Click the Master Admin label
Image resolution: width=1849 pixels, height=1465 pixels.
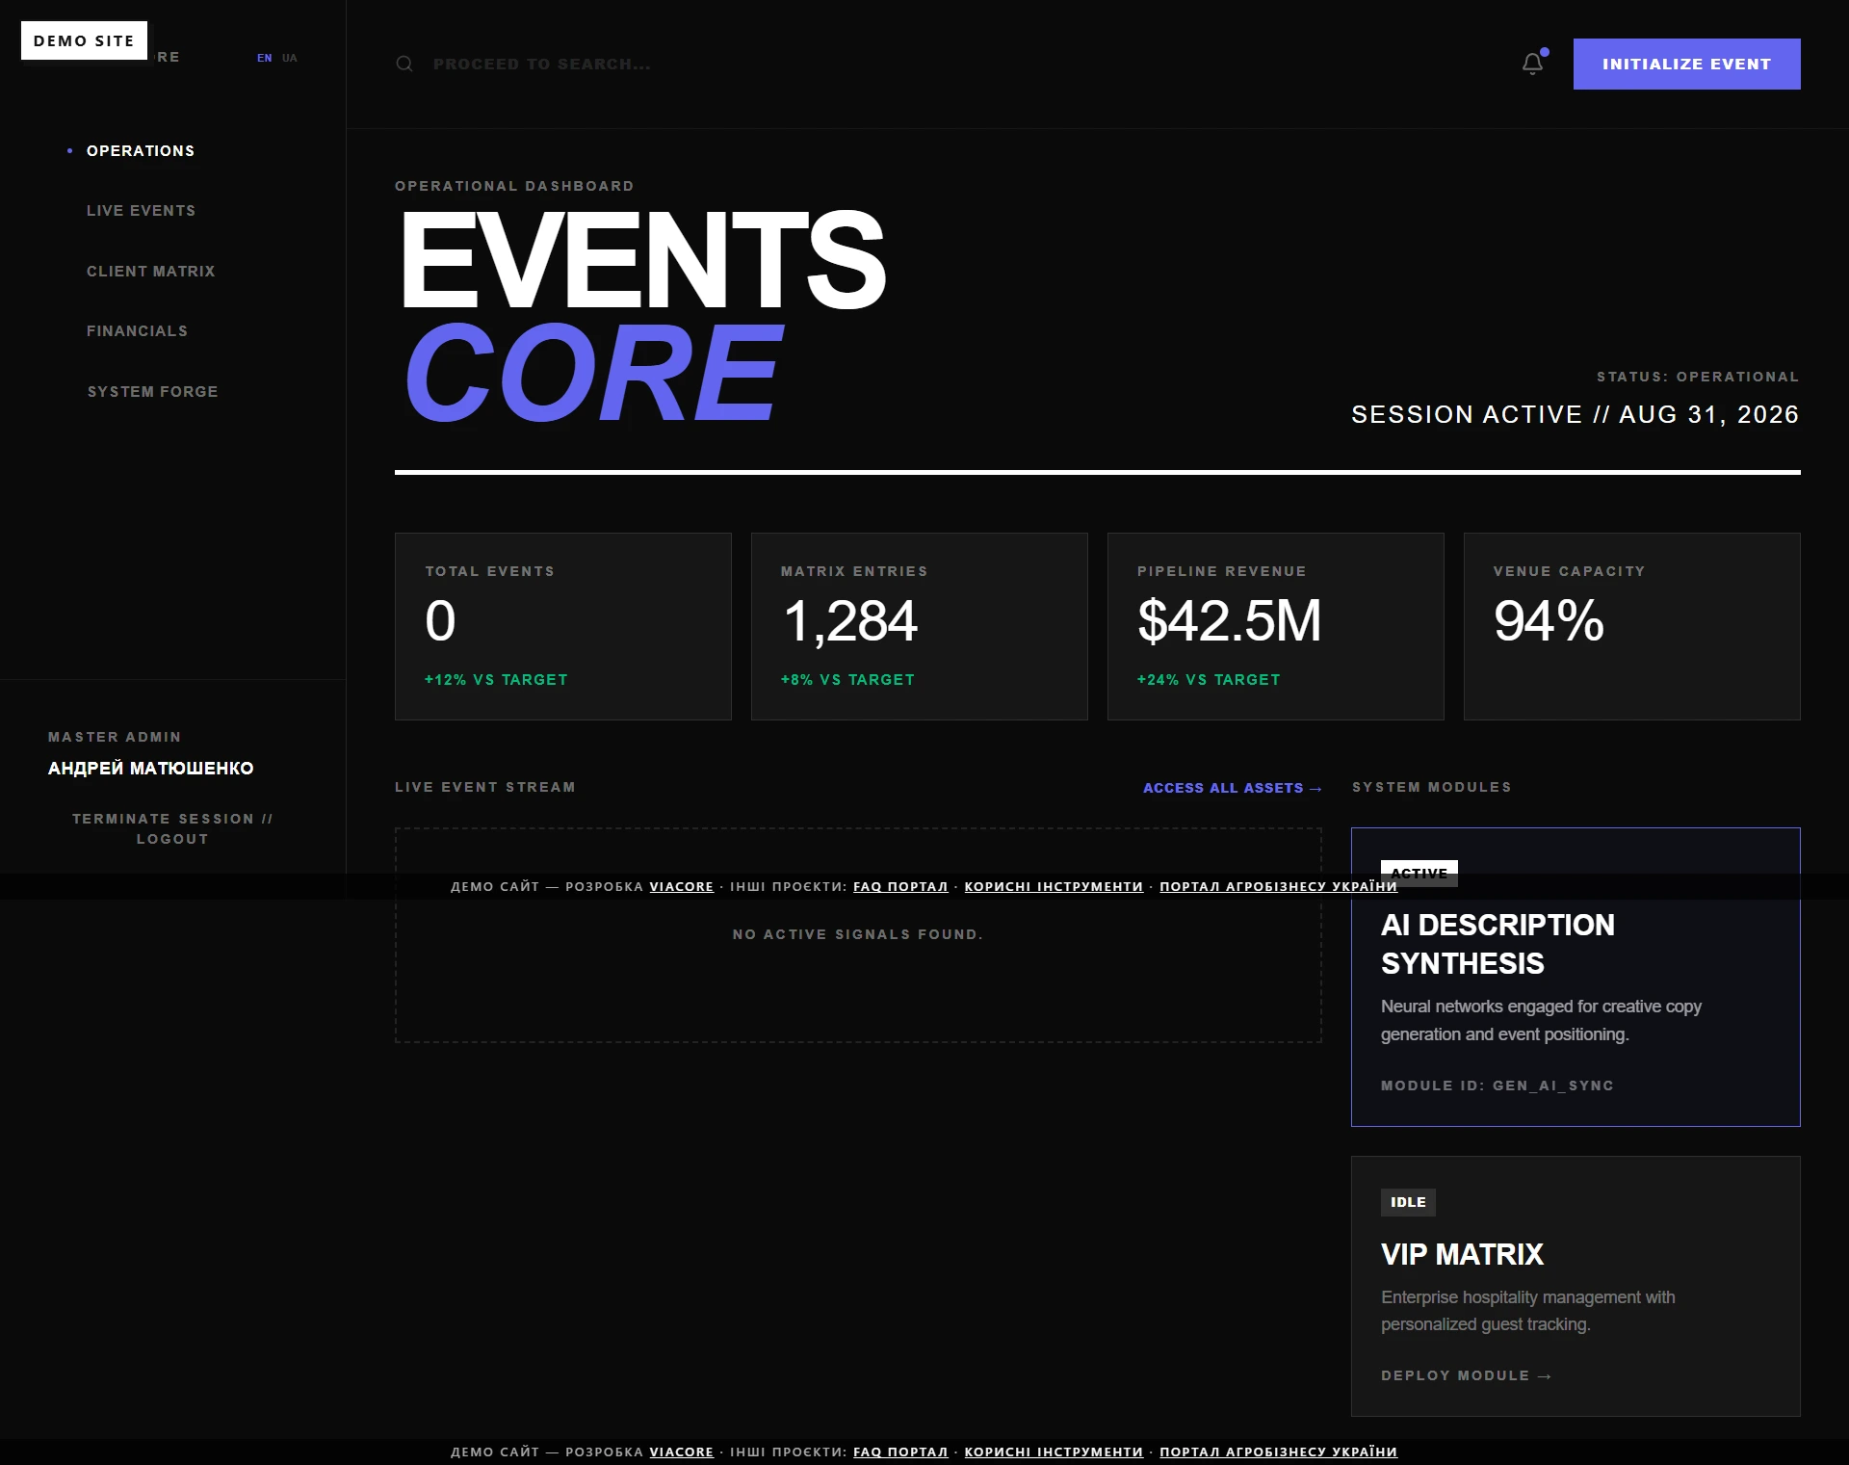click(x=115, y=737)
